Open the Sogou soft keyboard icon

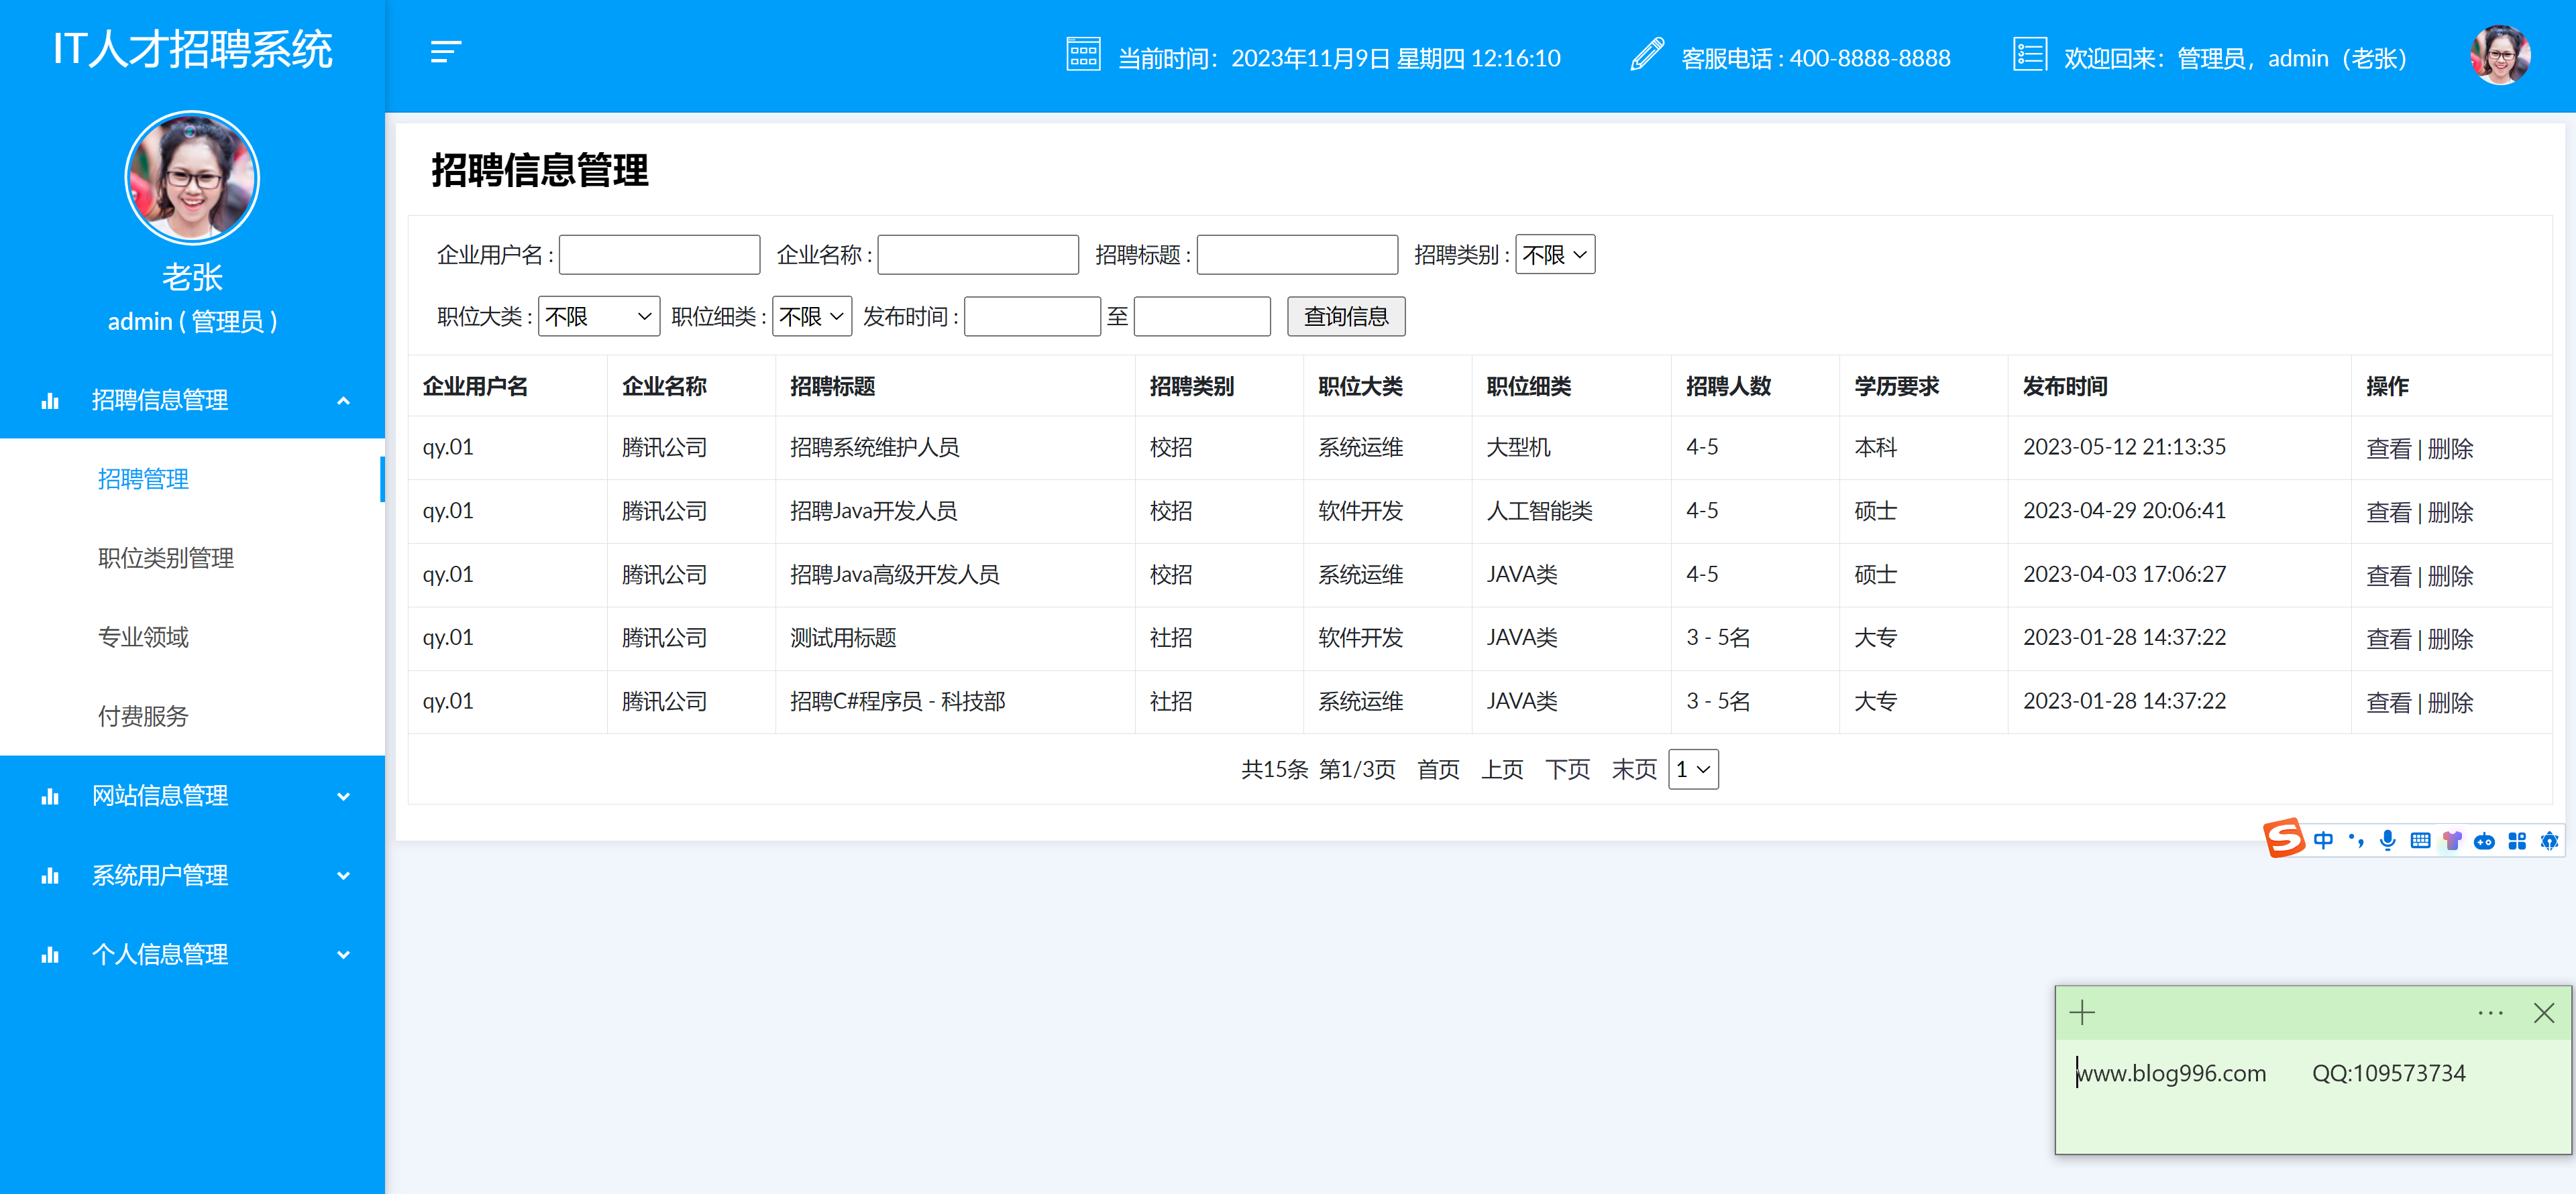tap(2420, 840)
